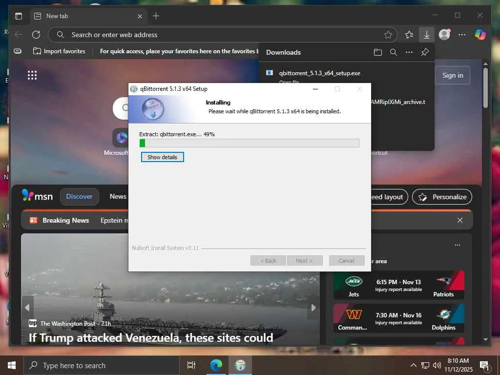Click Show details in qBittorrent setup
Image resolution: width=500 pixels, height=375 pixels.
(x=162, y=157)
